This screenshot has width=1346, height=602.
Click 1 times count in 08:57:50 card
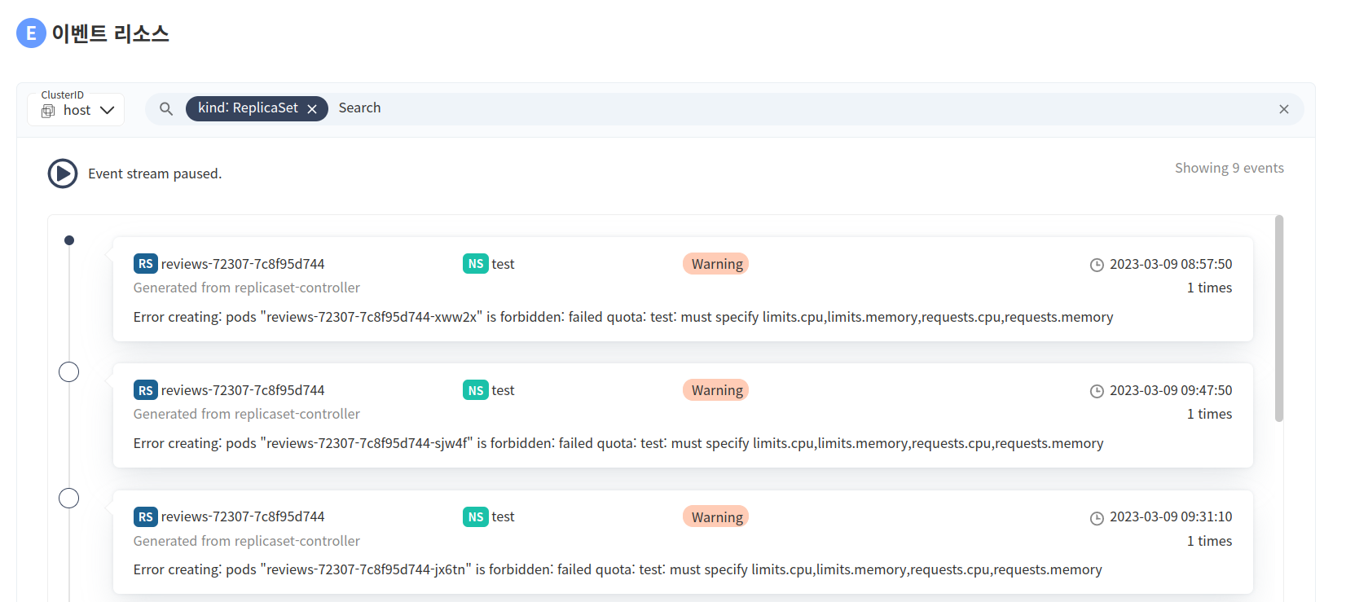tap(1209, 288)
